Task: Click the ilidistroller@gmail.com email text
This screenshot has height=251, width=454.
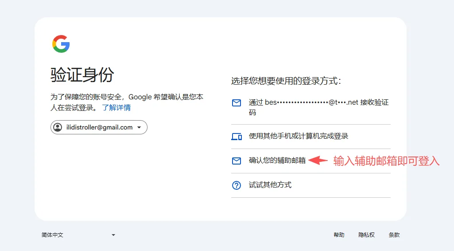Action: pyautogui.click(x=99, y=128)
